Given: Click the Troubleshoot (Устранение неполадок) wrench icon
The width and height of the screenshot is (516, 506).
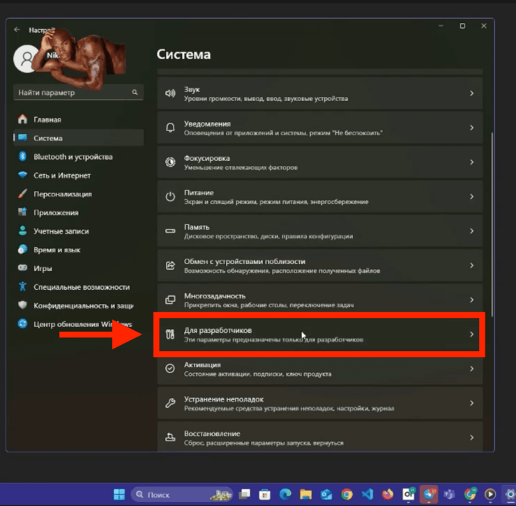Looking at the screenshot, I should point(169,403).
